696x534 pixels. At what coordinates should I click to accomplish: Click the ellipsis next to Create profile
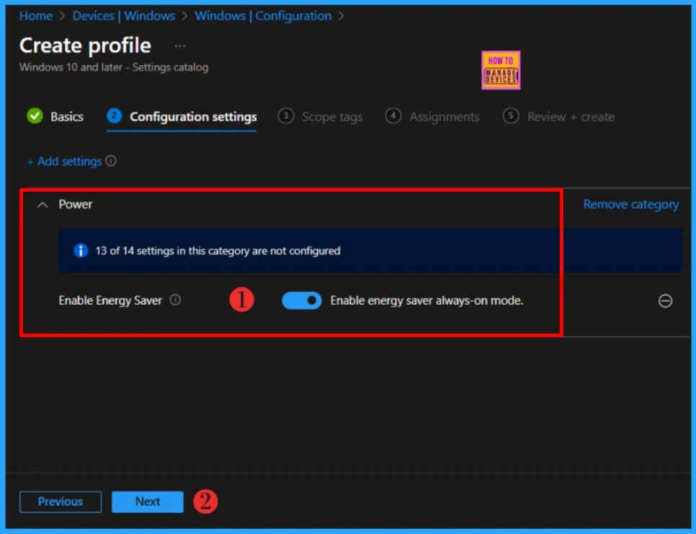coord(179,45)
